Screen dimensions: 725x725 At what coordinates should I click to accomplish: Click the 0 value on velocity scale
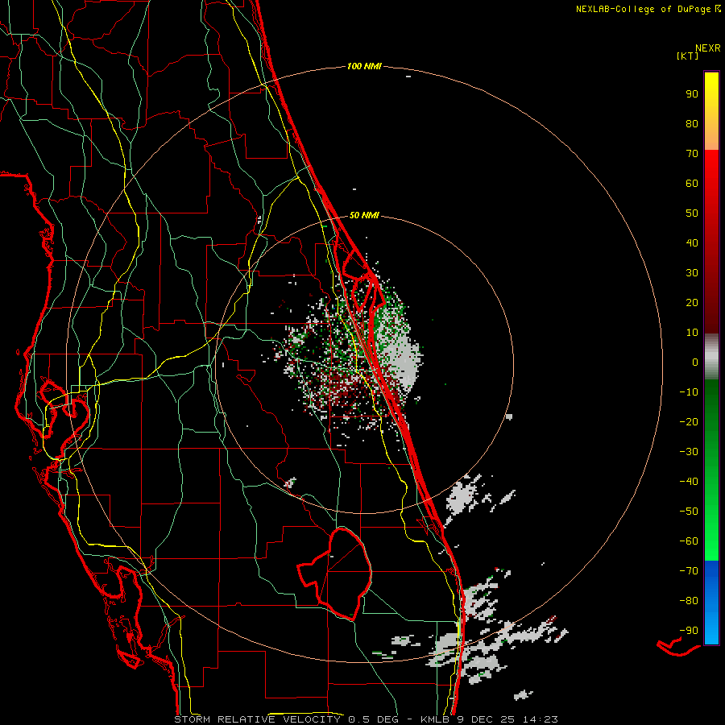695,362
